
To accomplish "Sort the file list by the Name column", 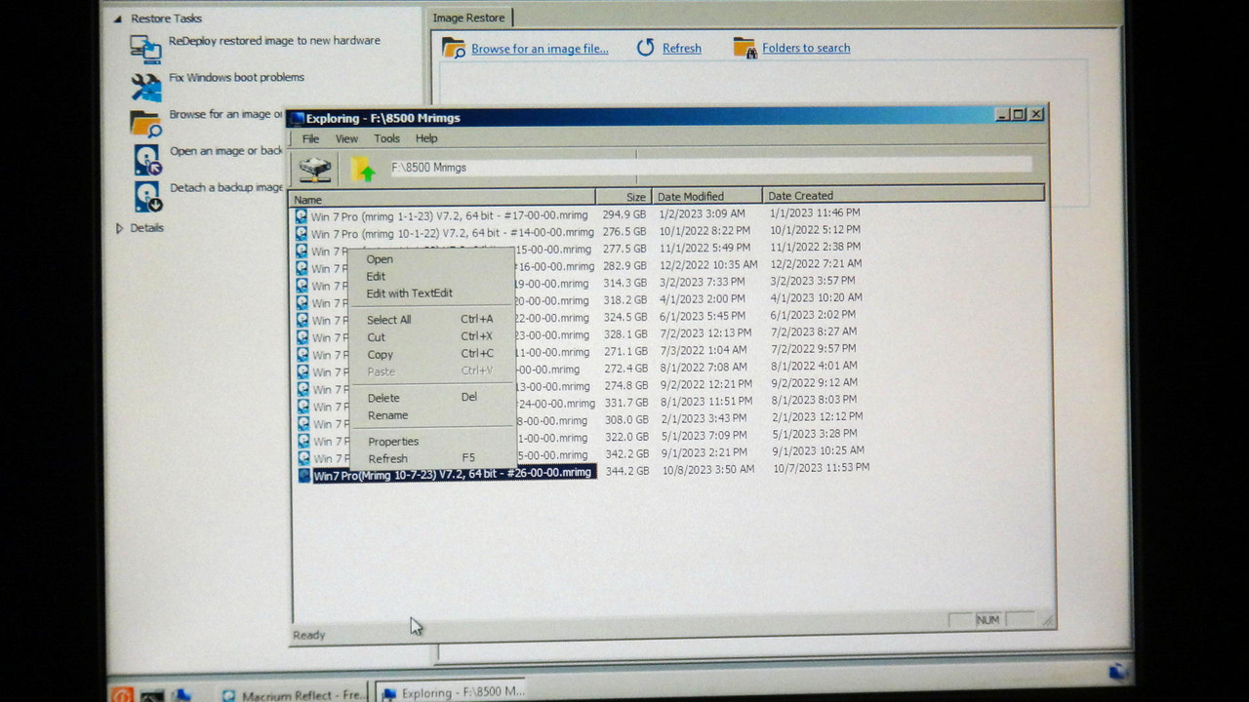I will (443, 198).
